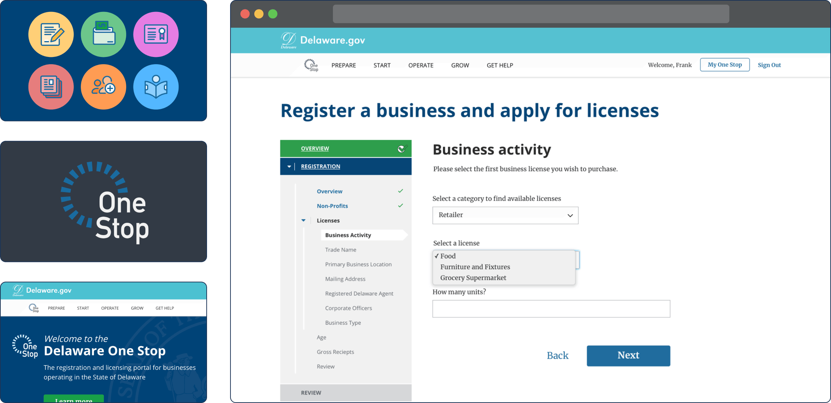This screenshot has height=403, width=831.
Task: Open Trade Name step in sidebar
Action: [340, 249]
